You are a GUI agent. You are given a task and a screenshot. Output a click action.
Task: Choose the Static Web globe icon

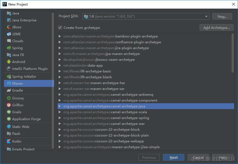coord(9,127)
